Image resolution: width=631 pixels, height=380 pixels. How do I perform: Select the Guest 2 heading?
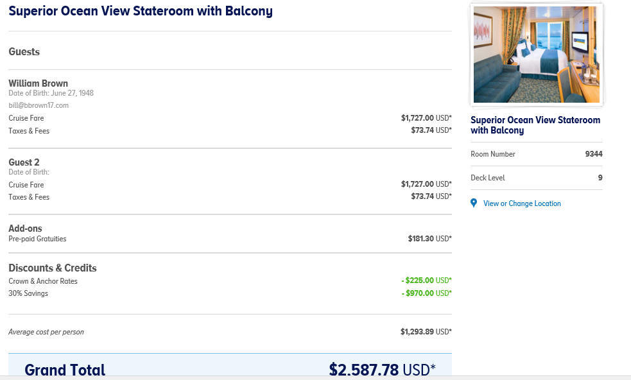(24, 162)
